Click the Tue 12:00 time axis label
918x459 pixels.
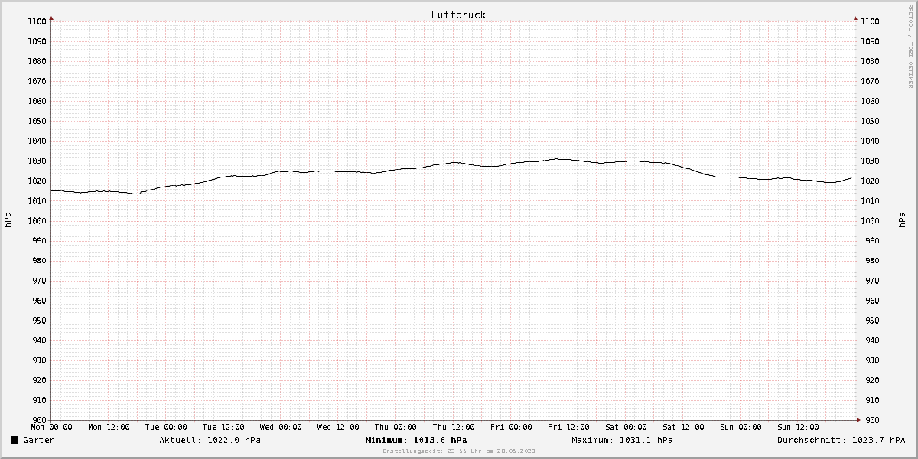coord(223,427)
